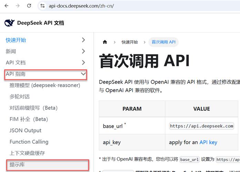The image size is (240, 172).
Task: Open site information icon in address bar
Action: click(x=42, y=6)
